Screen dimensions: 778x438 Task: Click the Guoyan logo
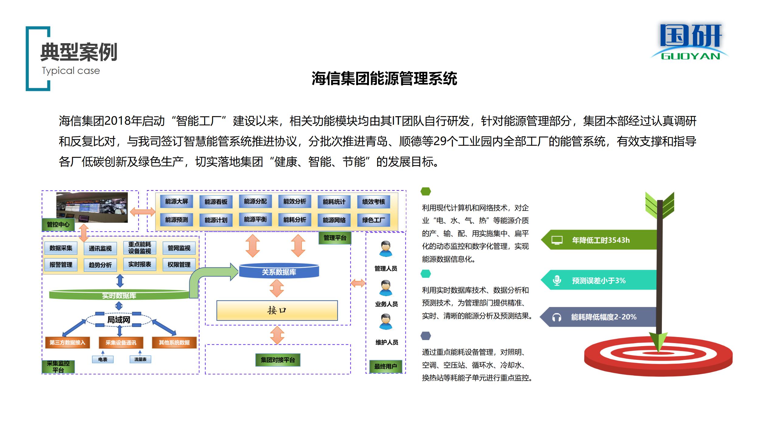coord(690,42)
